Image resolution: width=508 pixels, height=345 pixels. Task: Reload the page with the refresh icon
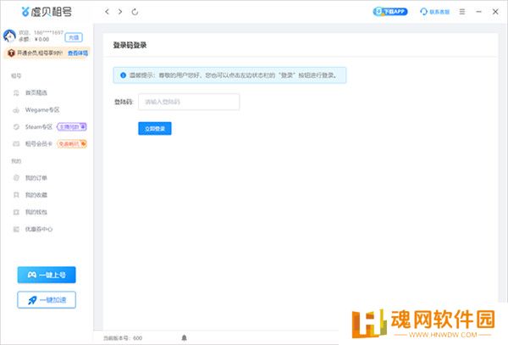coord(135,12)
